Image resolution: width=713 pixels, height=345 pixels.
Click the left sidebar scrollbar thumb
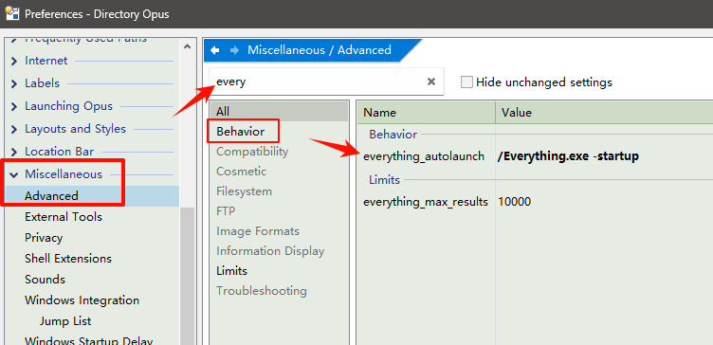pyautogui.click(x=187, y=276)
